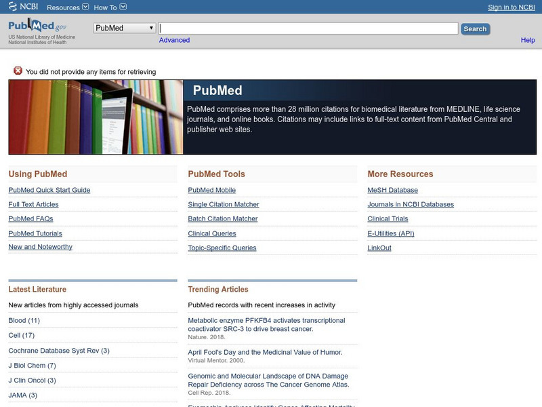Open Topic-Specific Queries link
The image size is (542, 407).
pyautogui.click(x=222, y=248)
